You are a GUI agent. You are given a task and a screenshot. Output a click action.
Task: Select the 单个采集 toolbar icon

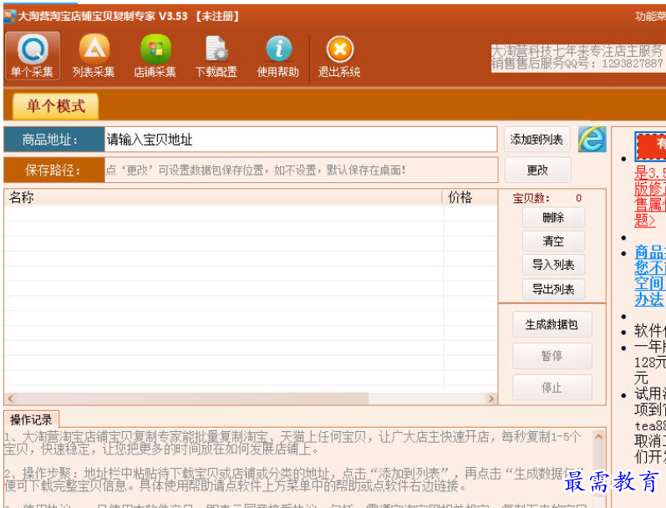coord(33,56)
